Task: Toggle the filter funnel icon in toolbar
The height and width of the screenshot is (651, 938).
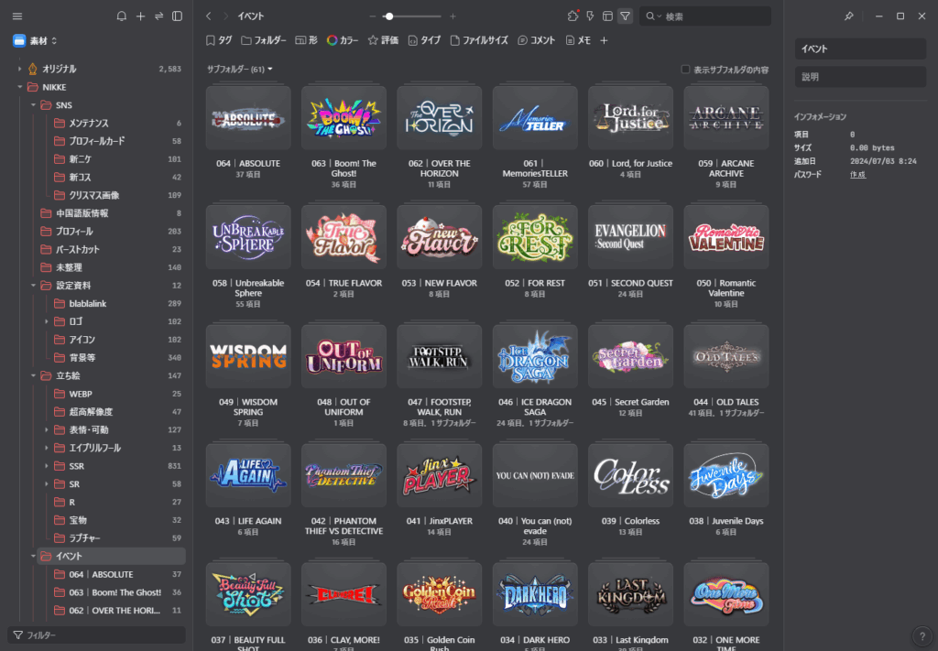Action: [625, 16]
